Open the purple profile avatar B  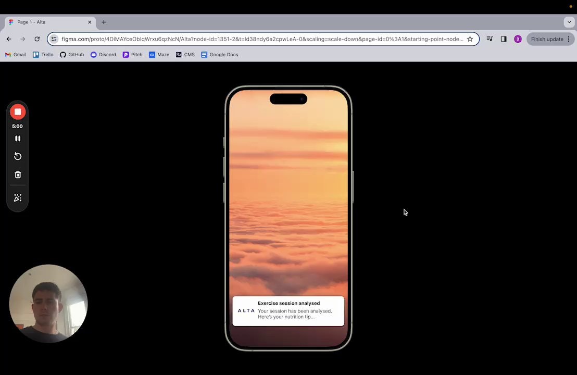[518, 39]
